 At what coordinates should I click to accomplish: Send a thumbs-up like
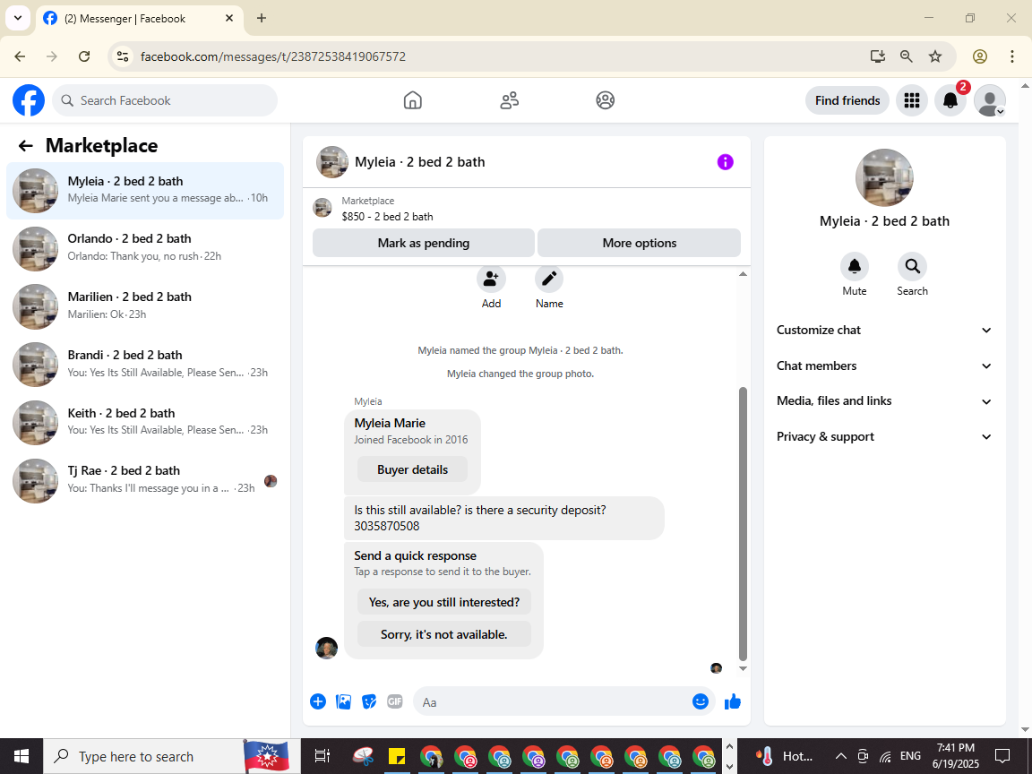coord(733,701)
